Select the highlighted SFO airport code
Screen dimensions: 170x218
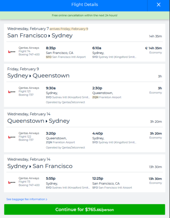[x=49, y=57]
